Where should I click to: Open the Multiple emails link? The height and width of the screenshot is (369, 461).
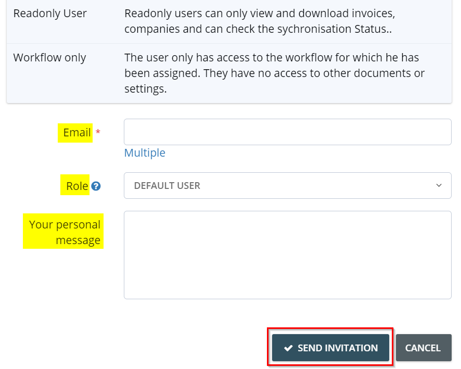click(145, 153)
